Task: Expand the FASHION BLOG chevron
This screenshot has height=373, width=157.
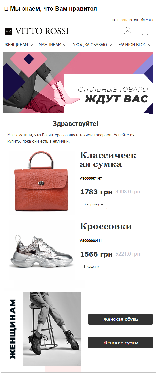Action: click(150, 45)
